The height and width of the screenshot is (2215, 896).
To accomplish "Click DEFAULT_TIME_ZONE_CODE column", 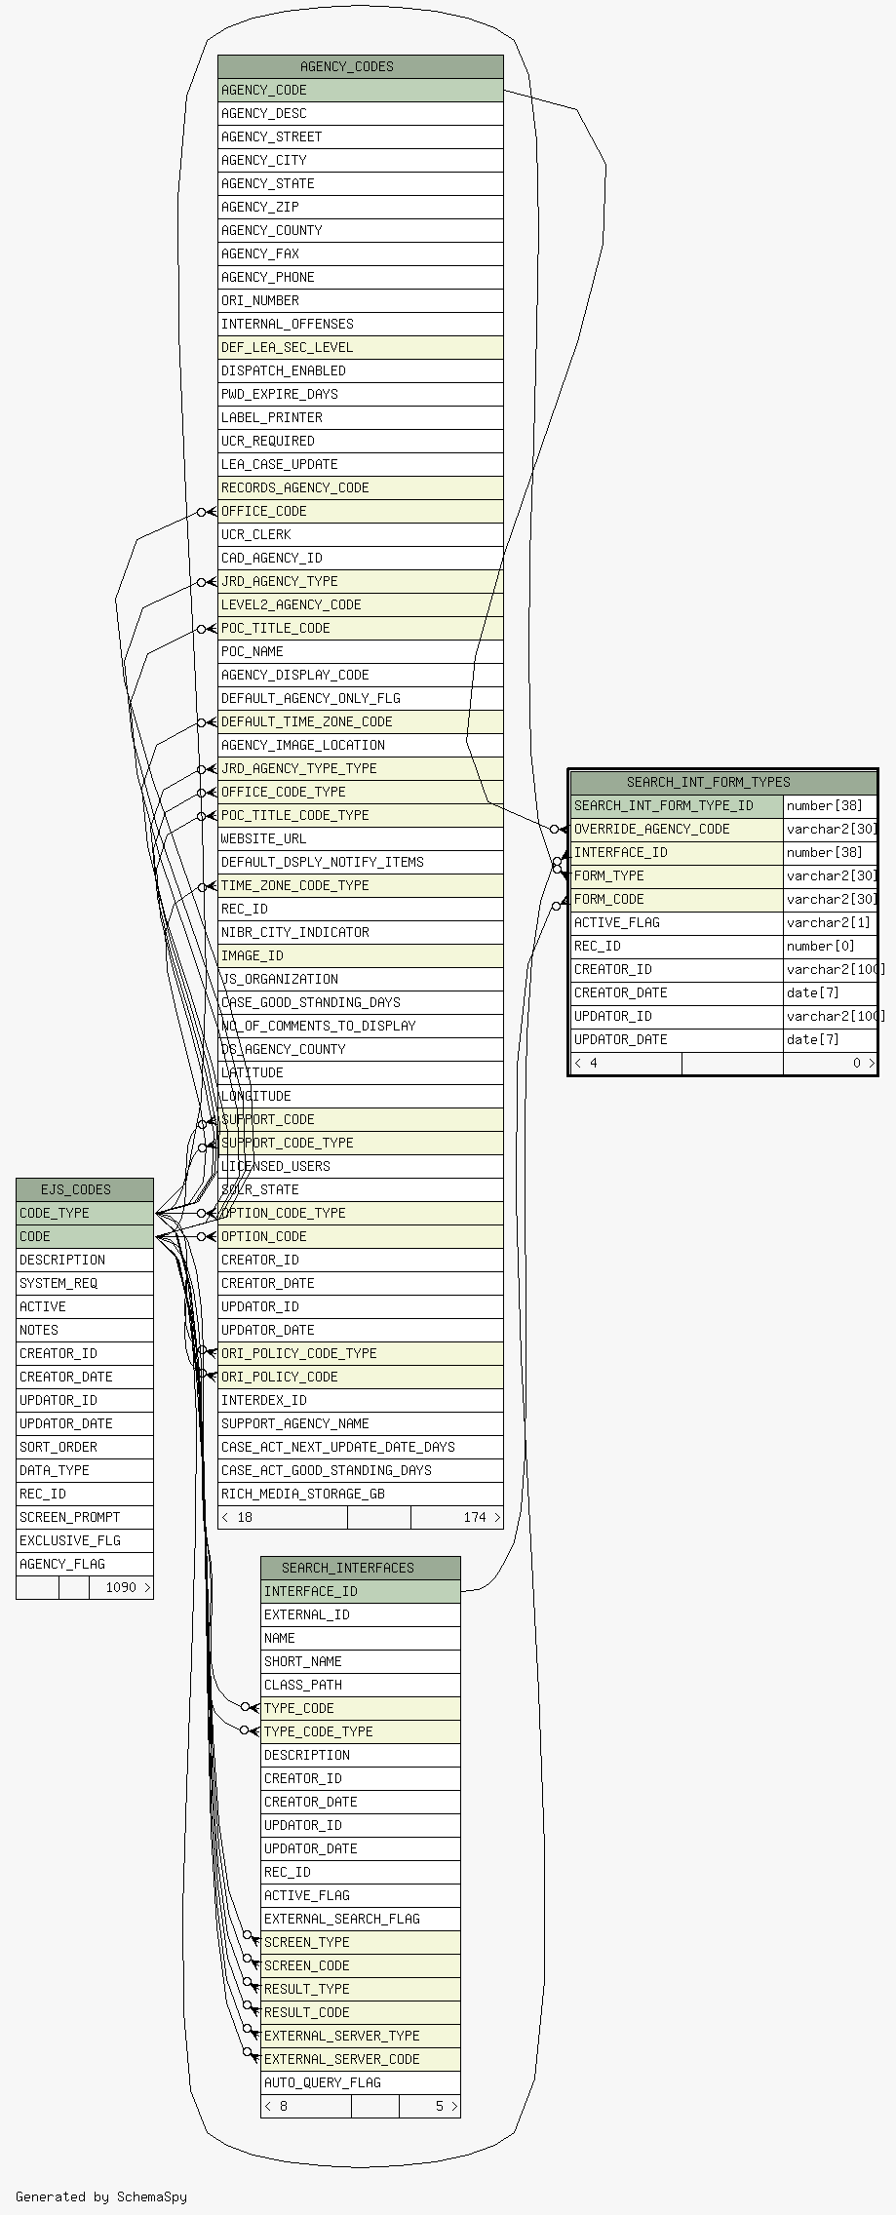I will point(361,721).
